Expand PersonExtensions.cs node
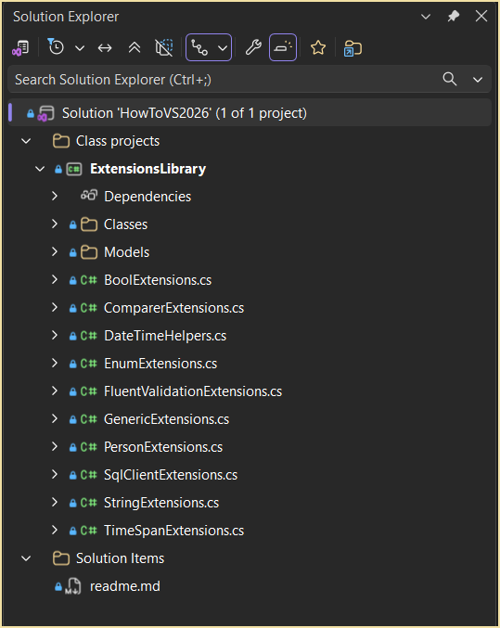Image resolution: width=500 pixels, height=628 pixels. pos(55,446)
